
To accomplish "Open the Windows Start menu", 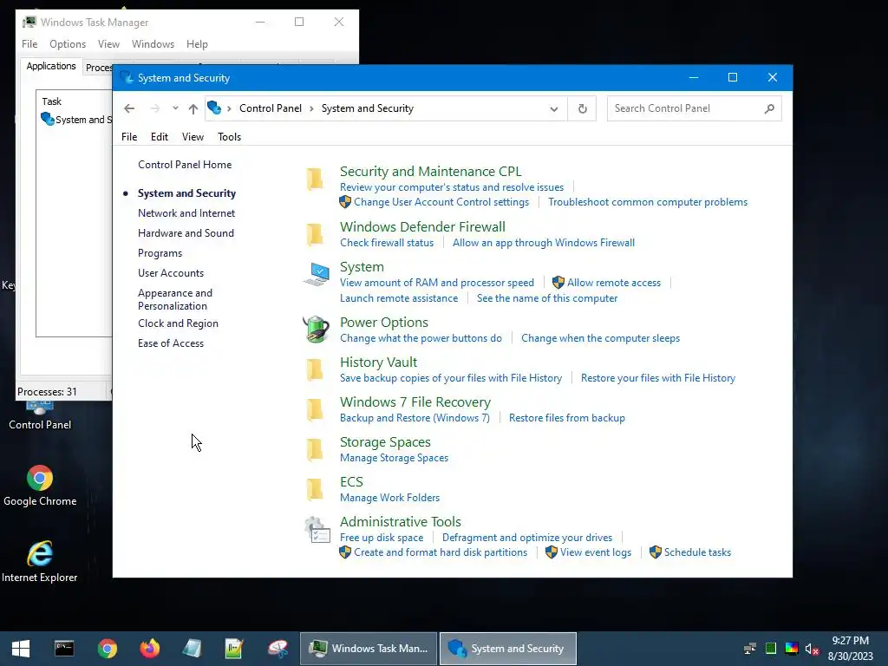I will (21, 649).
